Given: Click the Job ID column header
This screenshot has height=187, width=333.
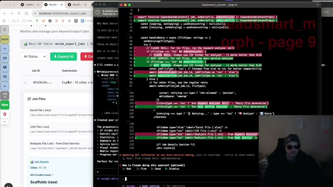Looking at the screenshot, I should [x=36, y=71].
